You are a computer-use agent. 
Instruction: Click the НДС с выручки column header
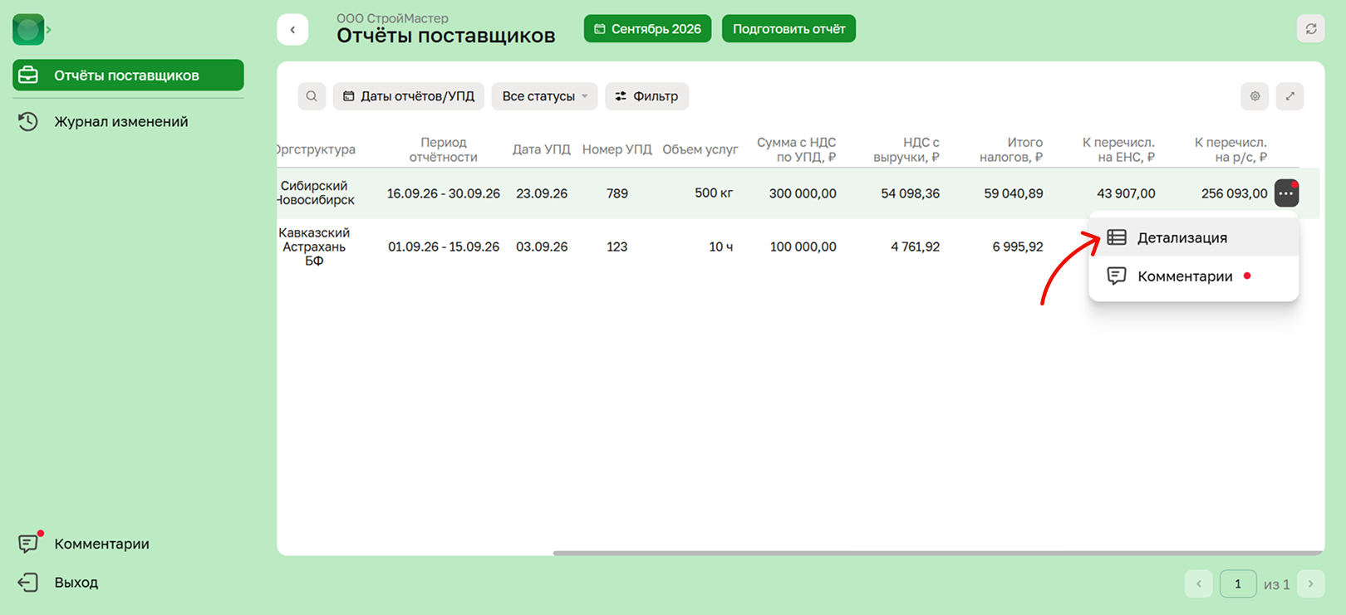[x=906, y=149]
